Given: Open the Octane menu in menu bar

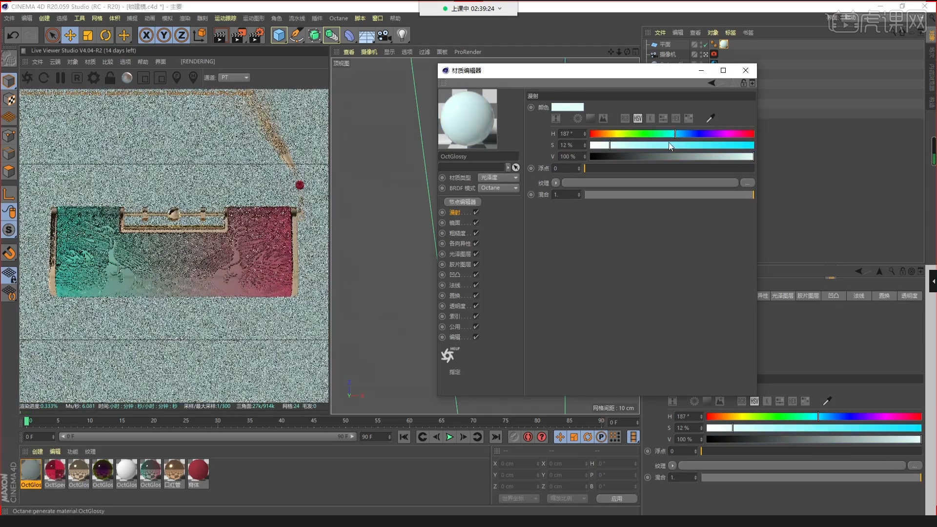Looking at the screenshot, I should click(x=338, y=19).
